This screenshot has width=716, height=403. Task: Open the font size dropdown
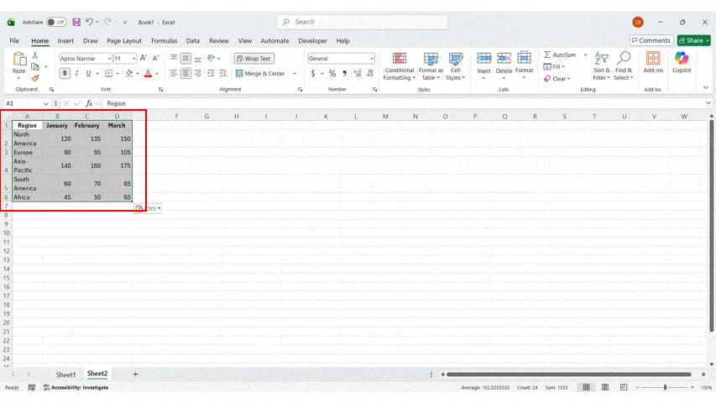[x=133, y=59]
